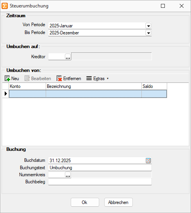Open the Kreditor lookup ellipsis button
The width and height of the screenshot is (191, 213).
pos(68,57)
